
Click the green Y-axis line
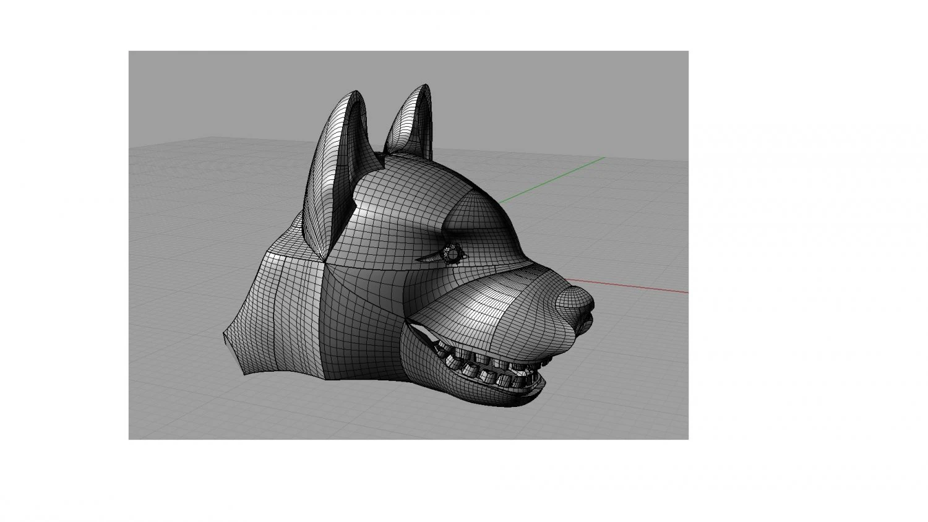click(552, 179)
